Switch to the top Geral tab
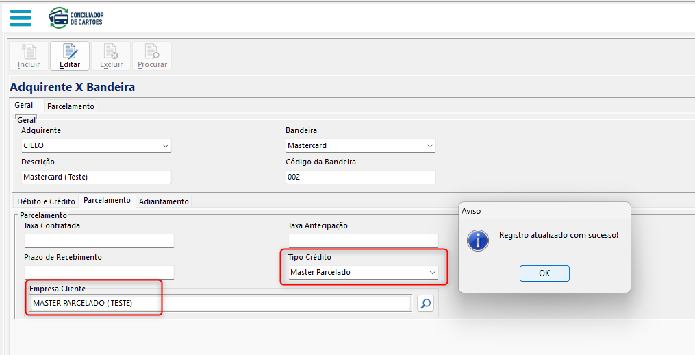Image resolution: width=695 pixels, height=355 pixels. (24, 106)
